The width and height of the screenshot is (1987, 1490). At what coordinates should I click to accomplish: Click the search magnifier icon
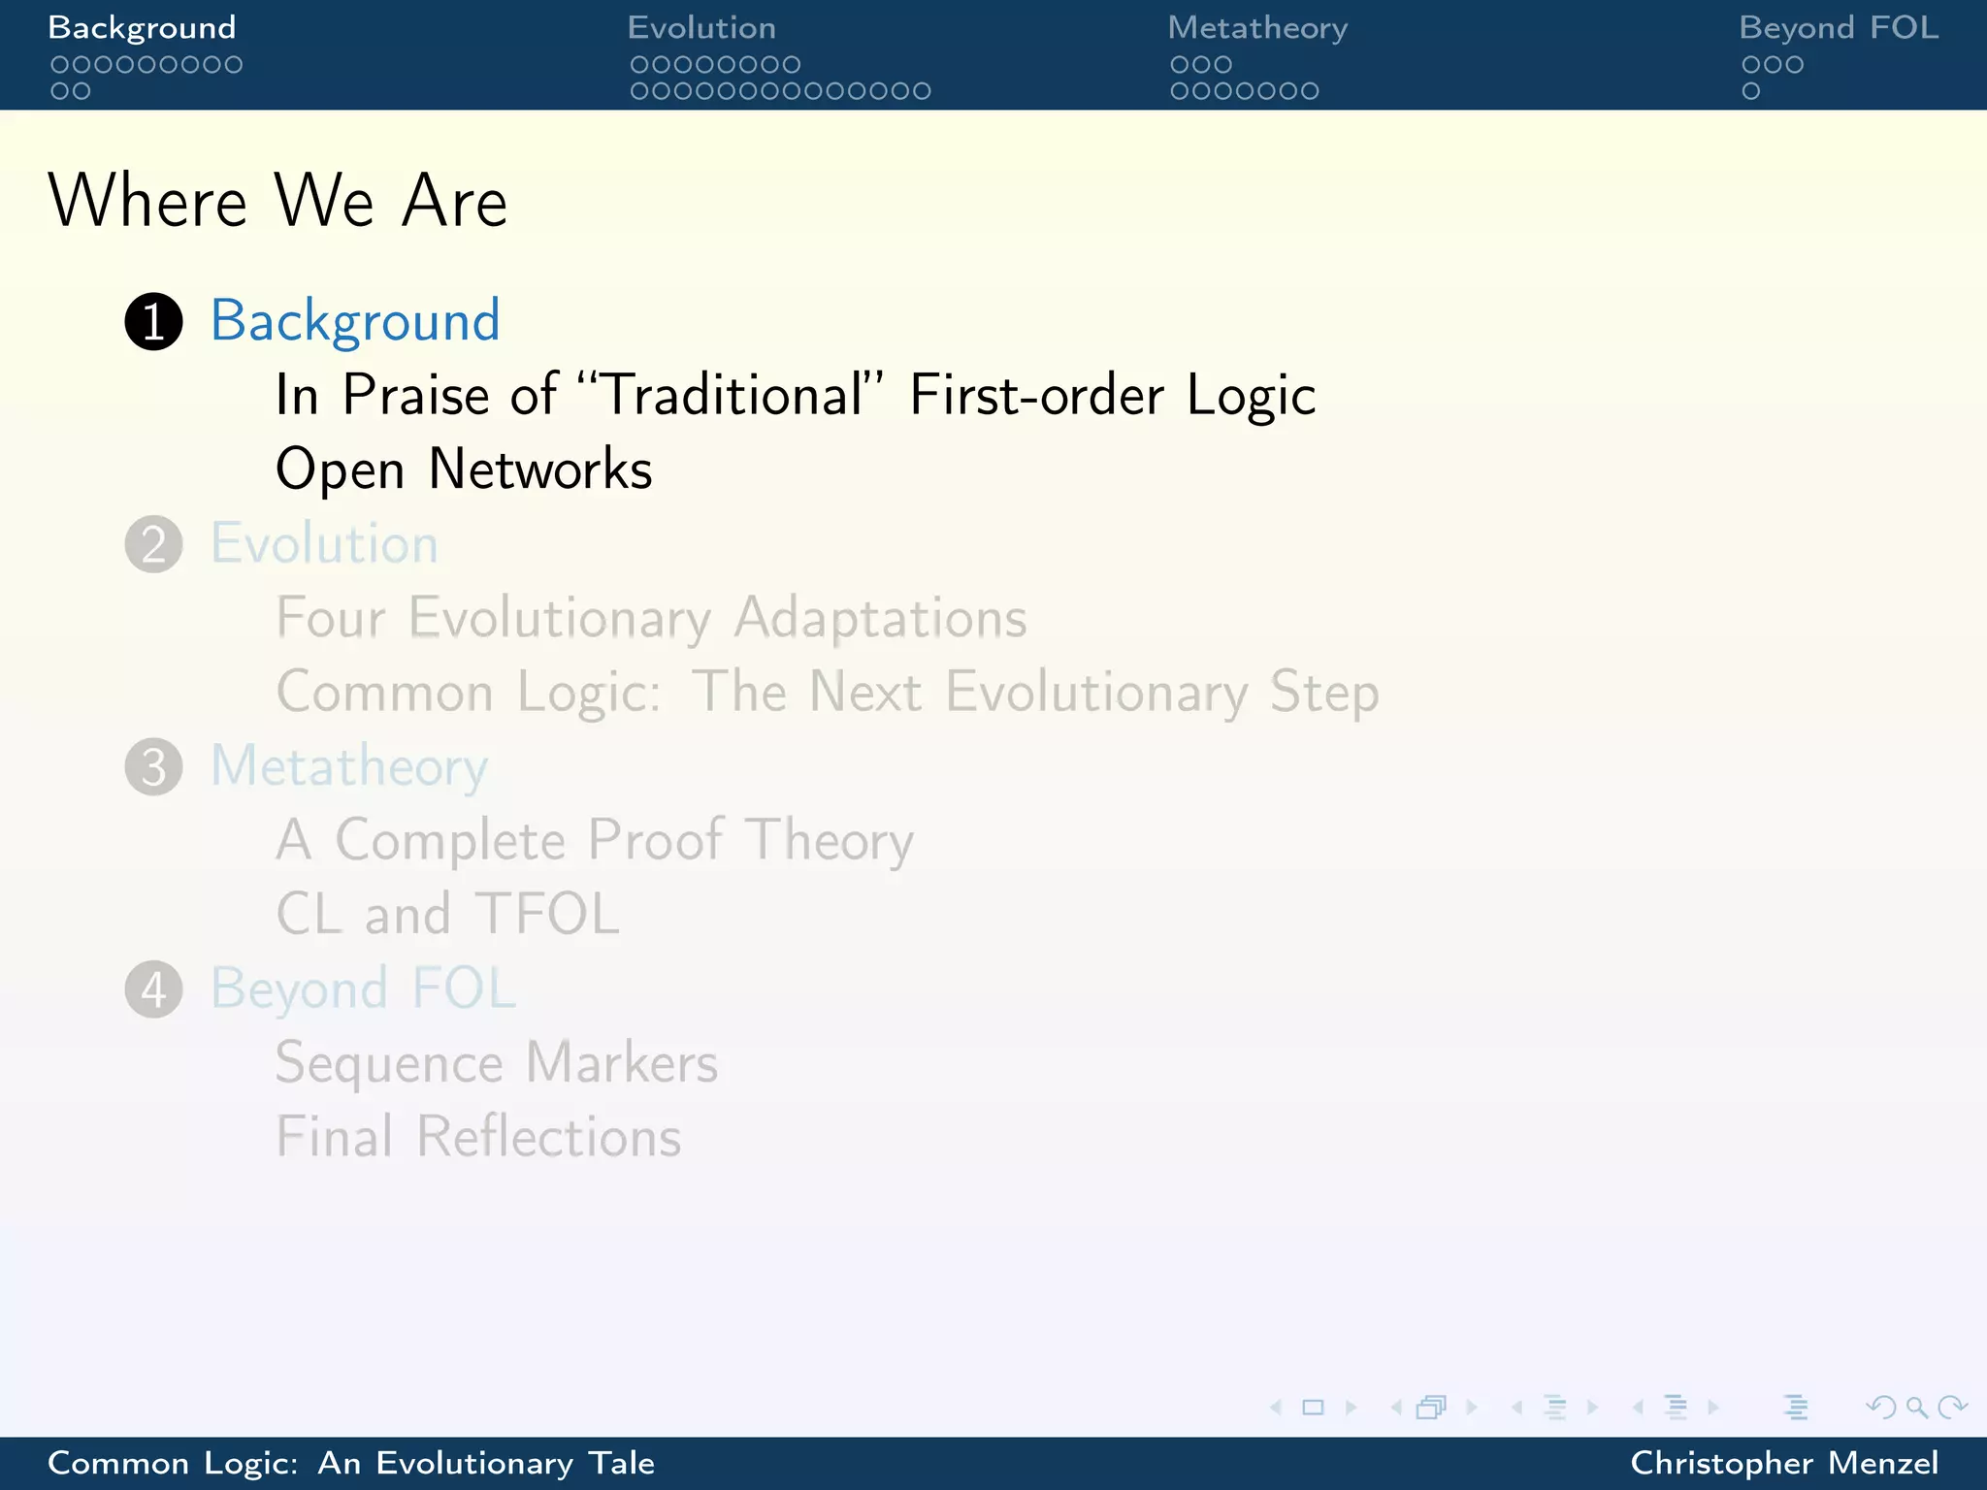pyautogui.click(x=1916, y=1408)
